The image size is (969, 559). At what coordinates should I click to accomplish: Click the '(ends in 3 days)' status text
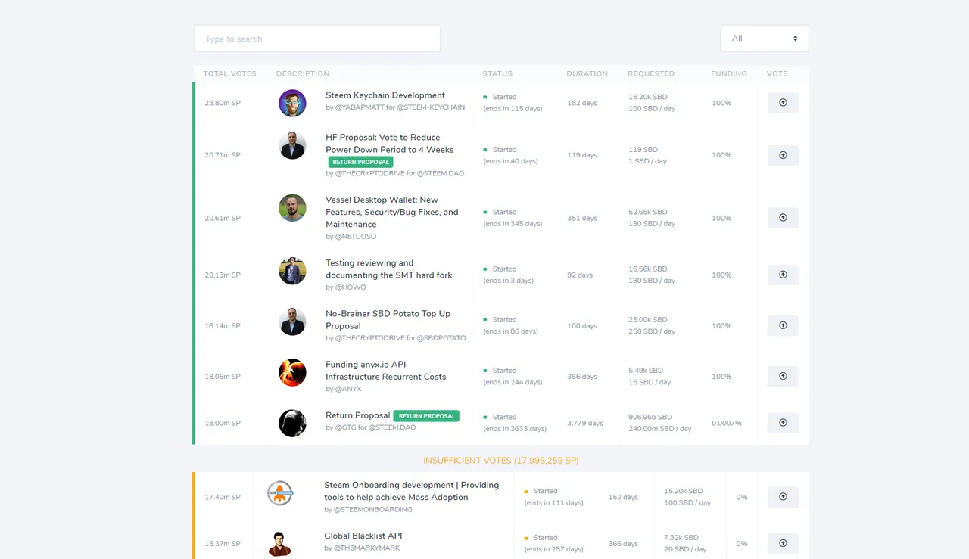click(x=509, y=281)
